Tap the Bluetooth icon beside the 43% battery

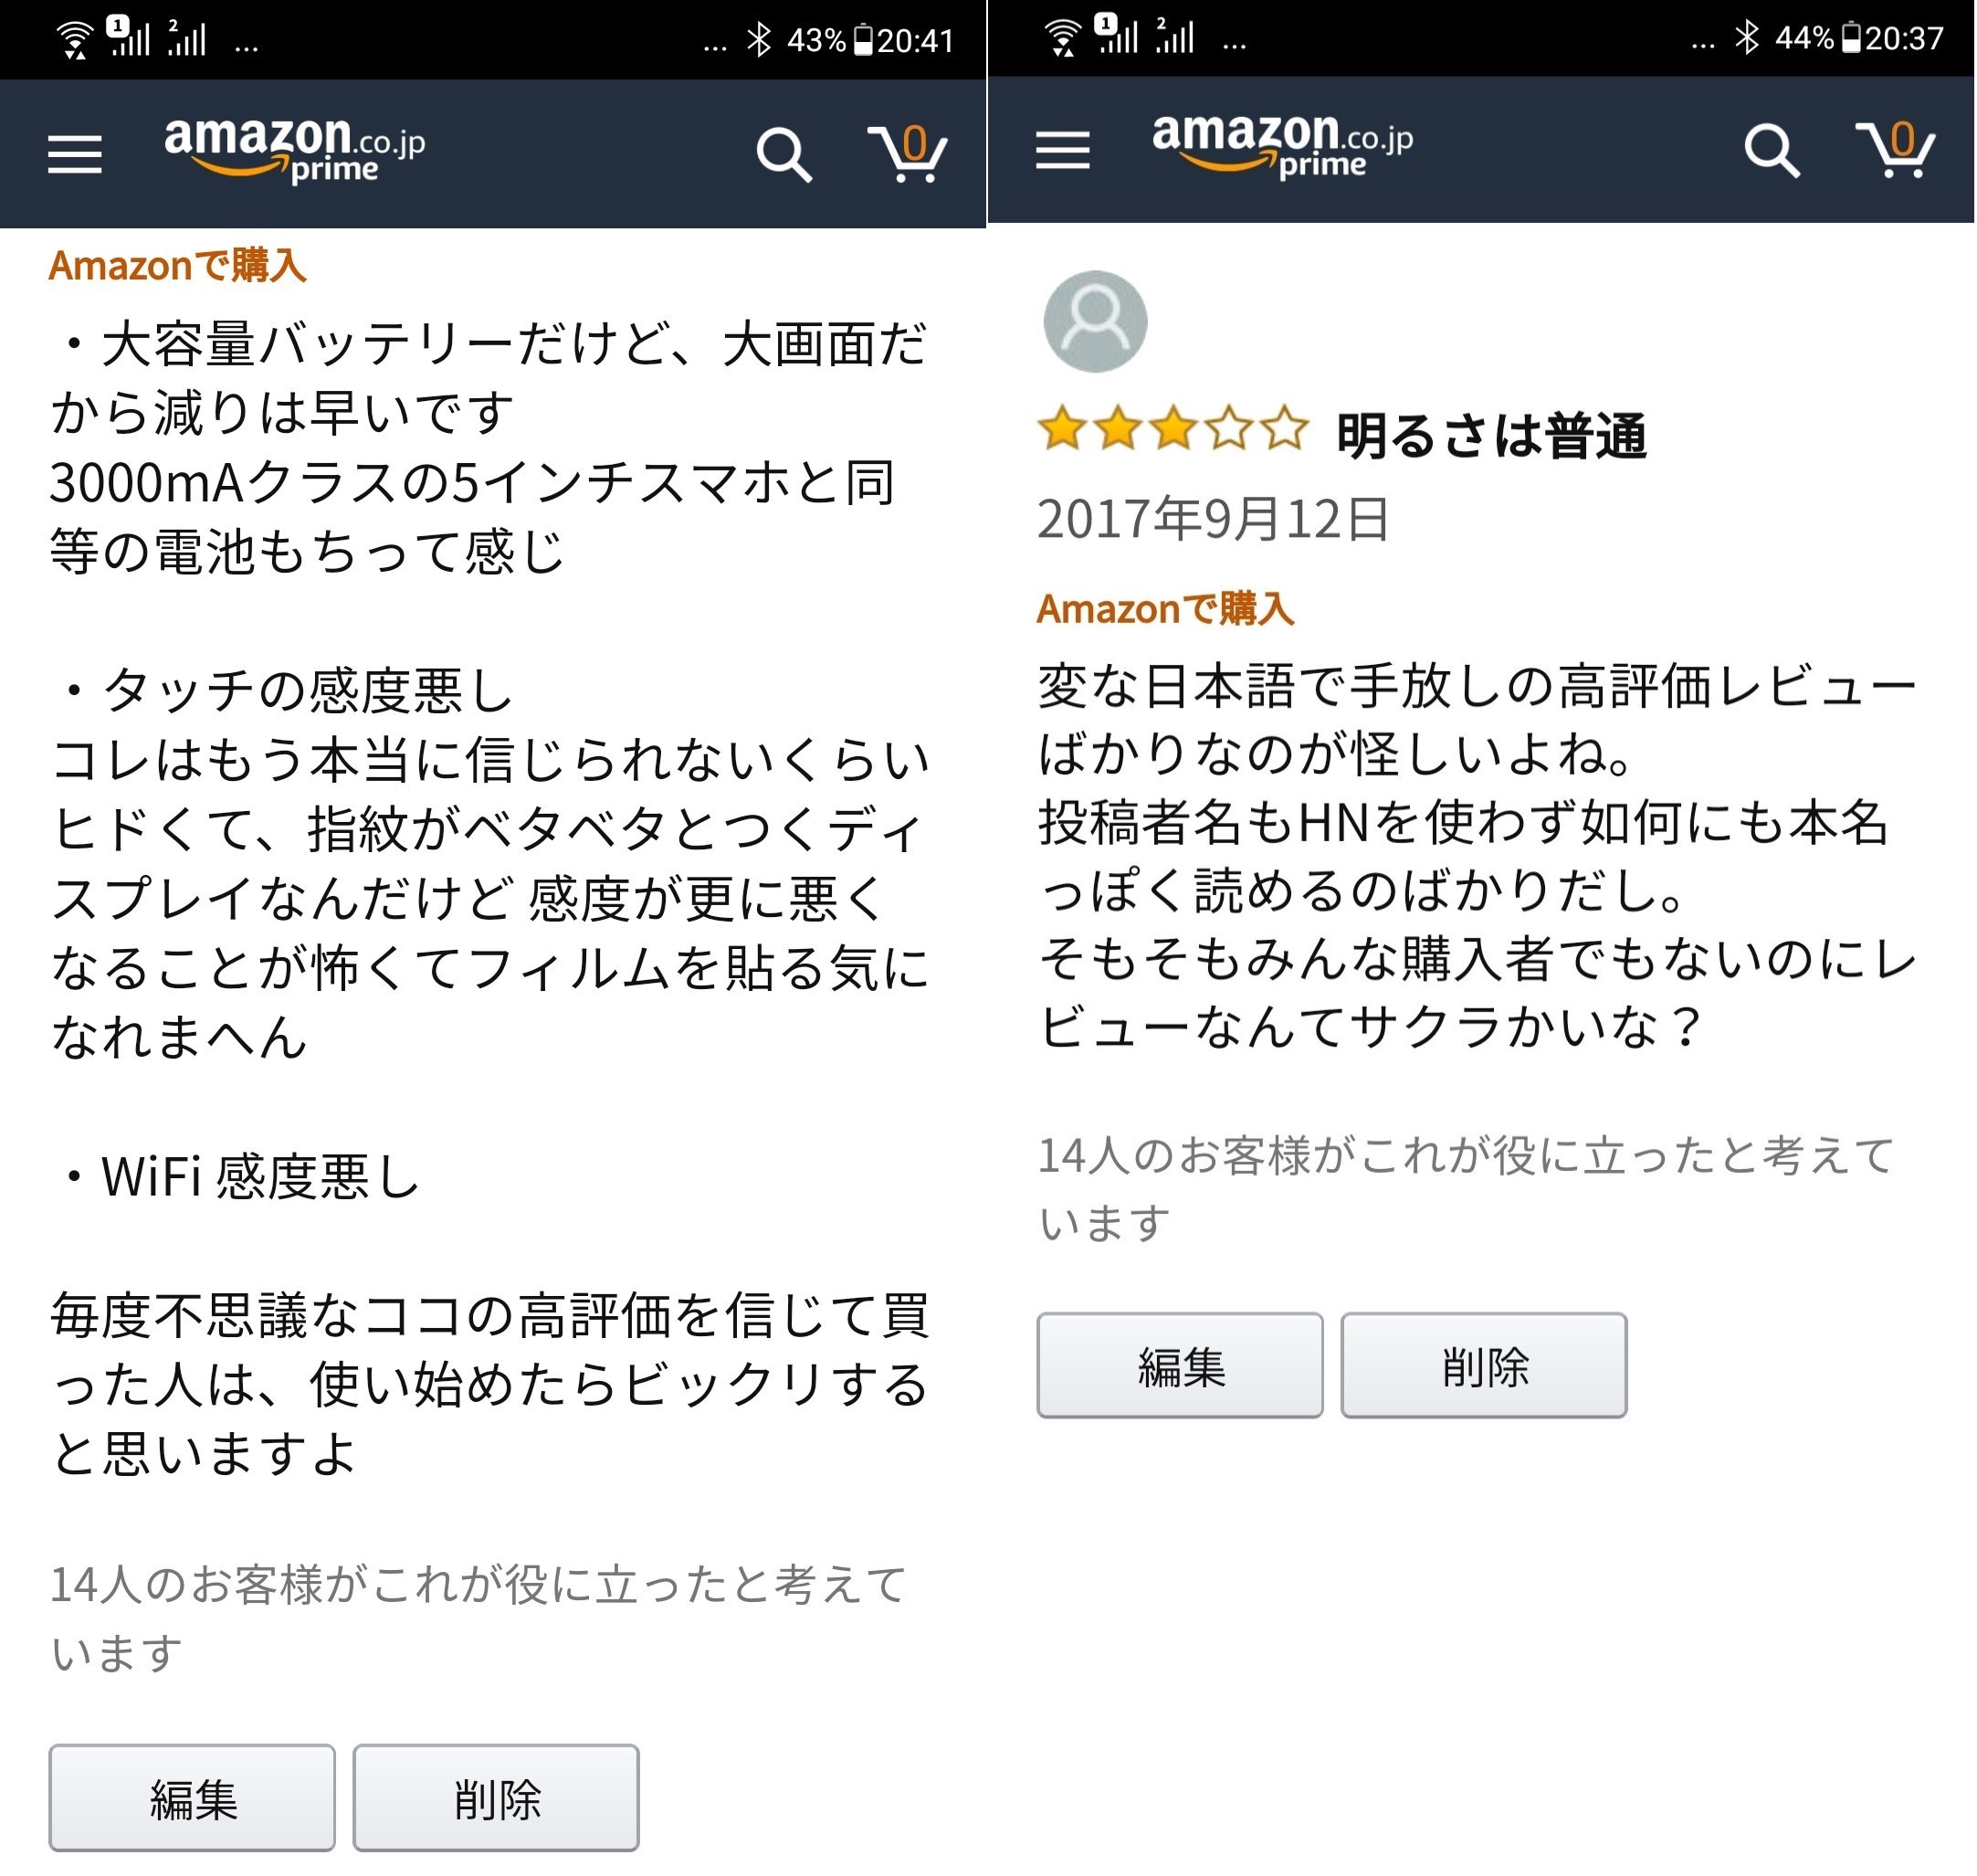[760, 40]
